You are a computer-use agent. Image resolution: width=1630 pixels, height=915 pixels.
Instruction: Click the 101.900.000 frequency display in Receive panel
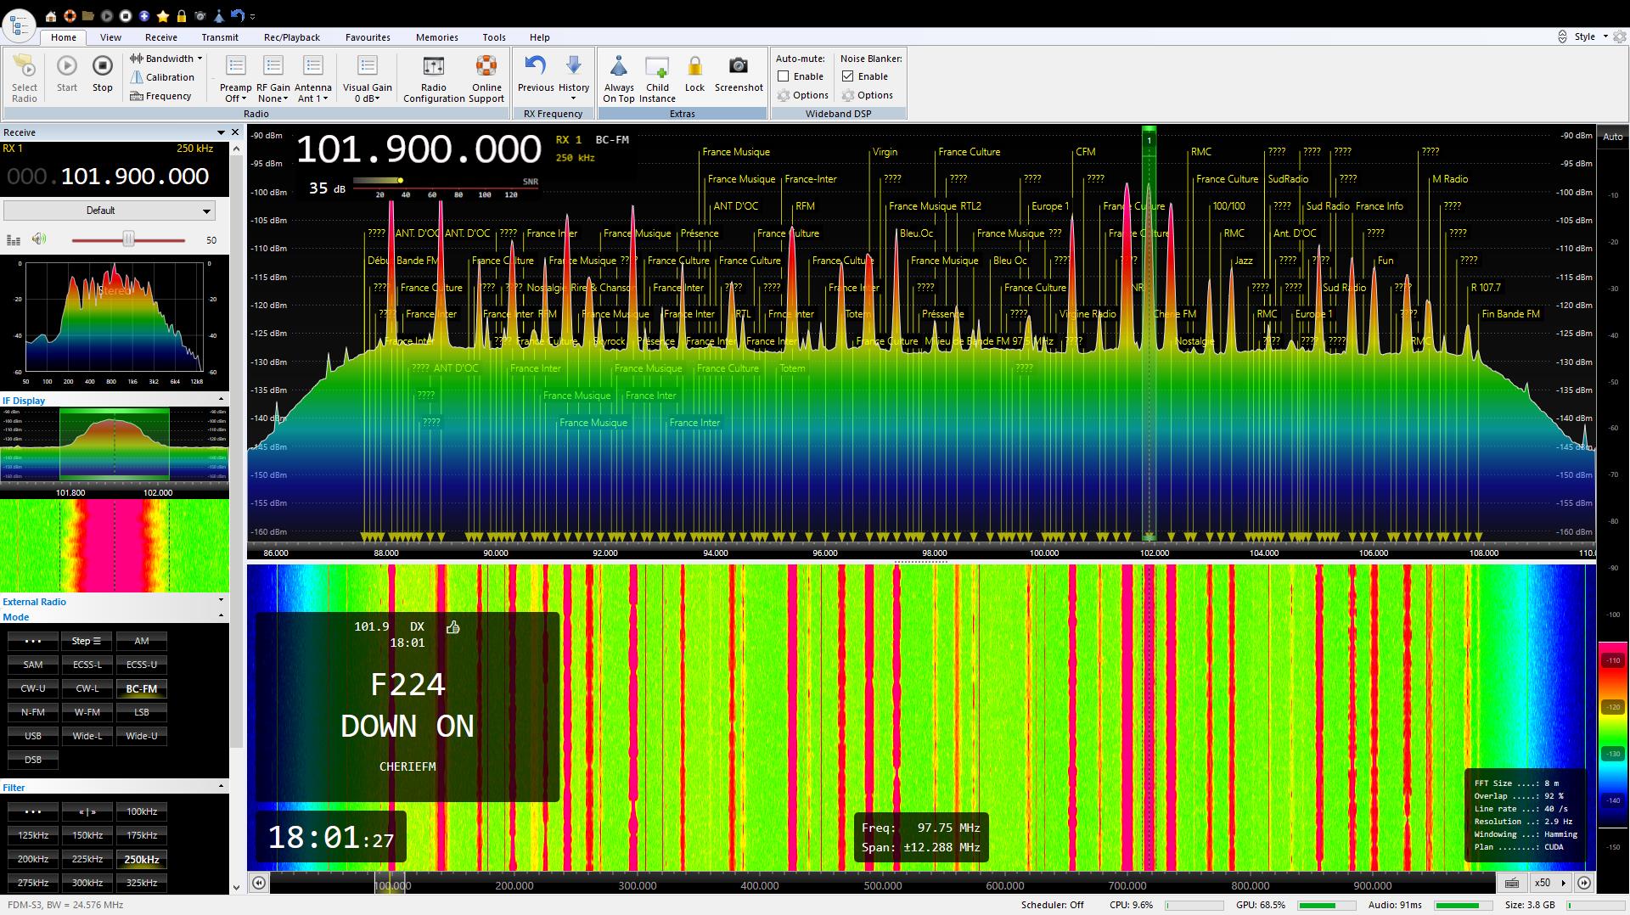[x=134, y=177]
